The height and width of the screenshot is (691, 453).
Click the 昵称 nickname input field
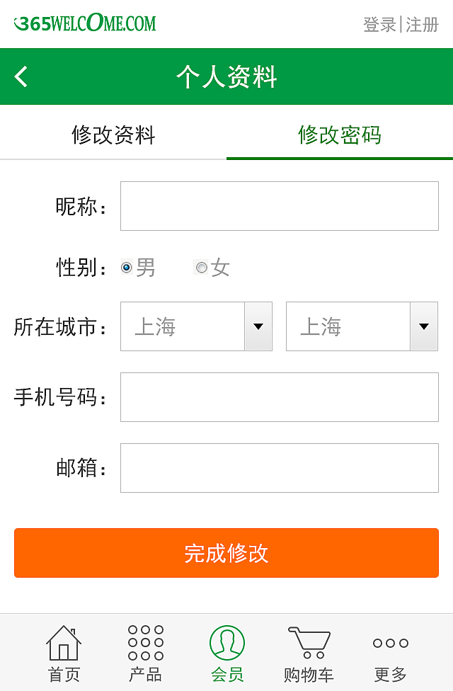coord(279,206)
